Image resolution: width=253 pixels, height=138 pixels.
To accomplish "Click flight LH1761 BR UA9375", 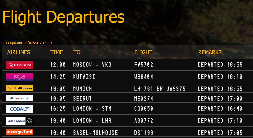I will pos(160,89).
